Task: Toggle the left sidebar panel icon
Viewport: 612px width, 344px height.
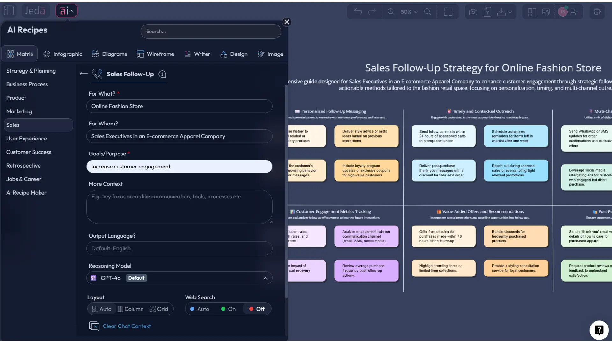Action: [9, 10]
